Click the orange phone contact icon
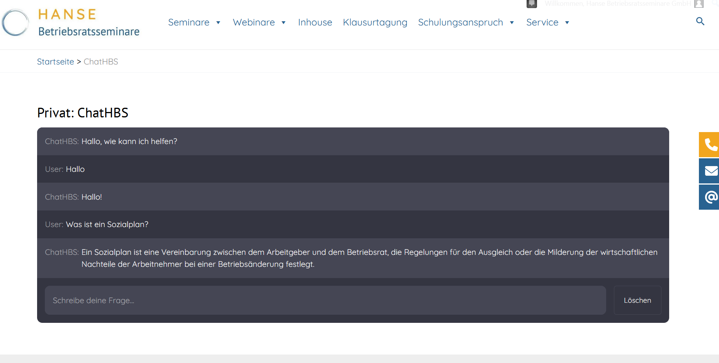Image resolution: width=719 pixels, height=363 pixels. [710, 145]
